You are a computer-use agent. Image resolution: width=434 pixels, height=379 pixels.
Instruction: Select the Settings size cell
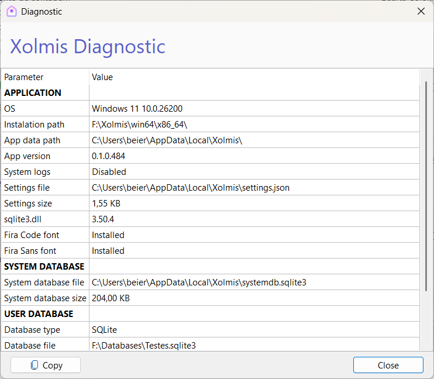46,203
